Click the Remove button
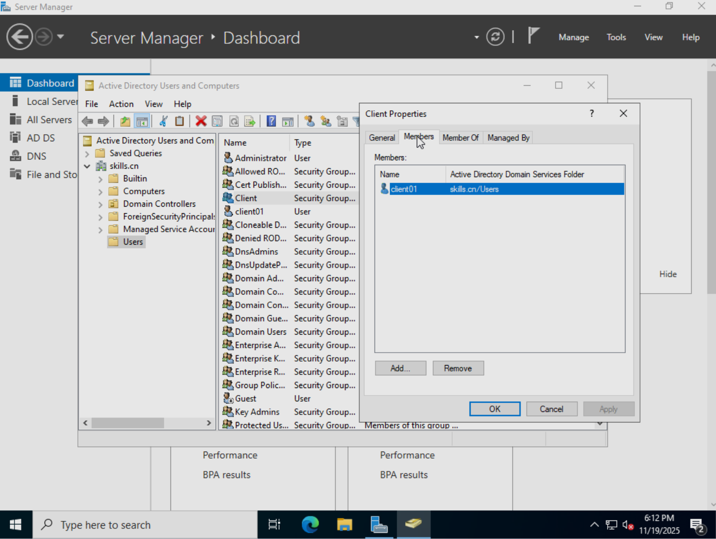716x539 pixels. [458, 368]
